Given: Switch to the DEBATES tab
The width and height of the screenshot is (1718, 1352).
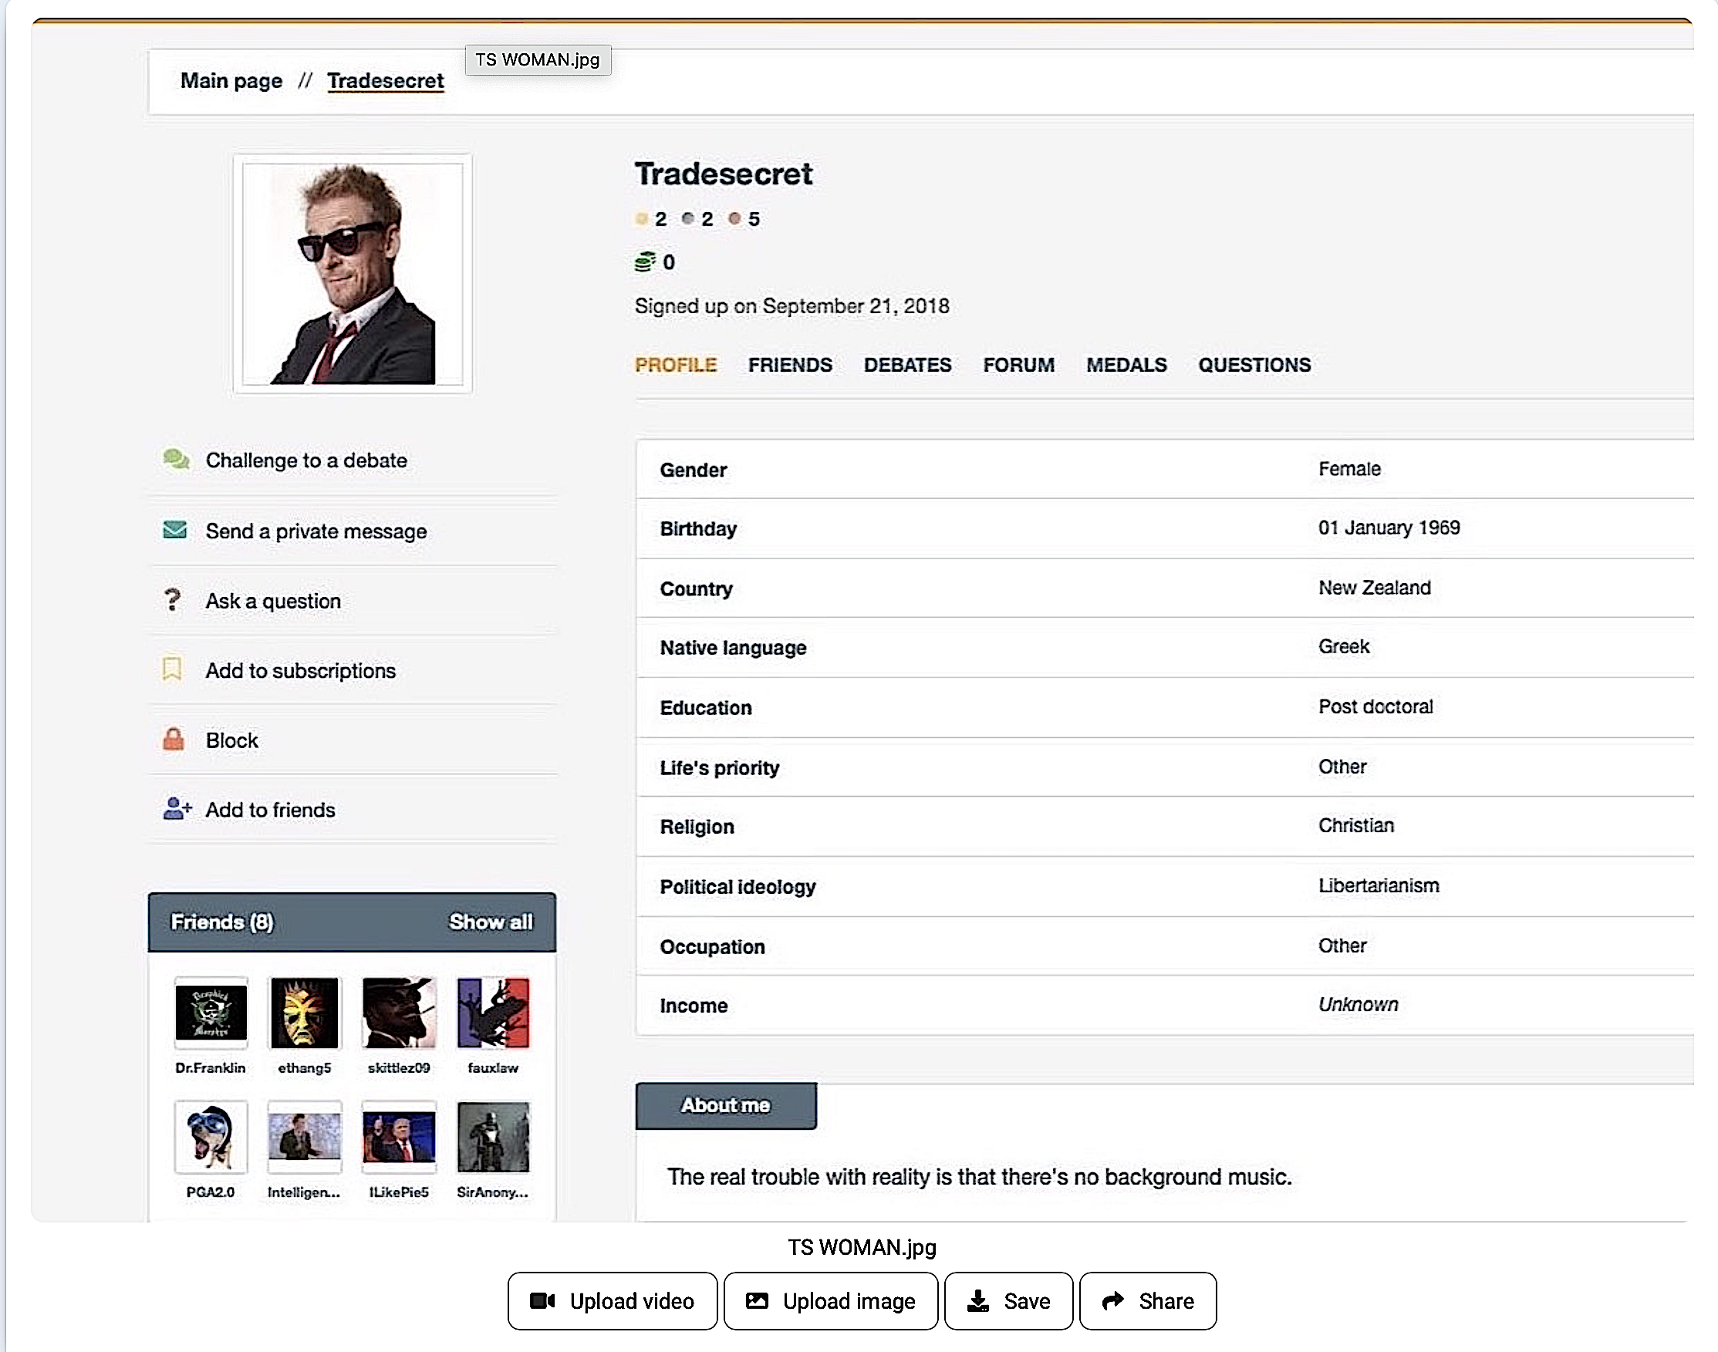Looking at the screenshot, I should [907, 365].
